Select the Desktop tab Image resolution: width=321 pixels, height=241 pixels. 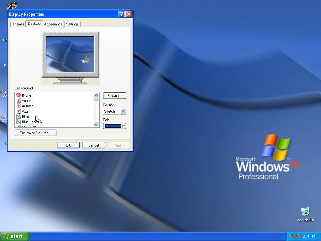pos(34,24)
